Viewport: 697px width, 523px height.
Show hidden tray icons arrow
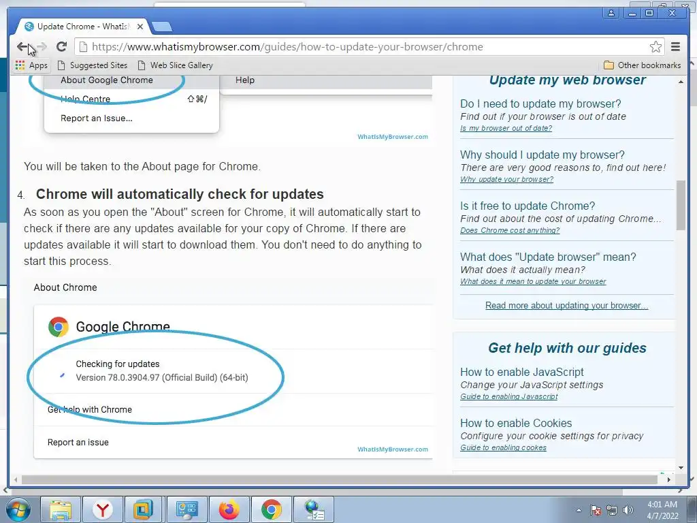click(x=579, y=510)
